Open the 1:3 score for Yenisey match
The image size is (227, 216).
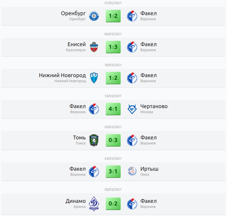pyautogui.click(x=113, y=47)
